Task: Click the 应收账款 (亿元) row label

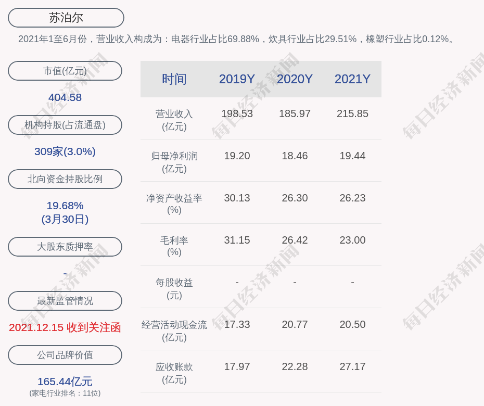Action: [174, 373]
